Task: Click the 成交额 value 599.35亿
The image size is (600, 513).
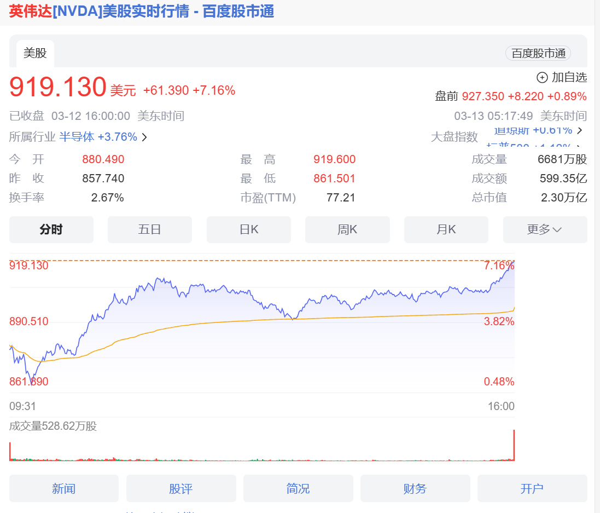Action: click(x=563, y=178)
